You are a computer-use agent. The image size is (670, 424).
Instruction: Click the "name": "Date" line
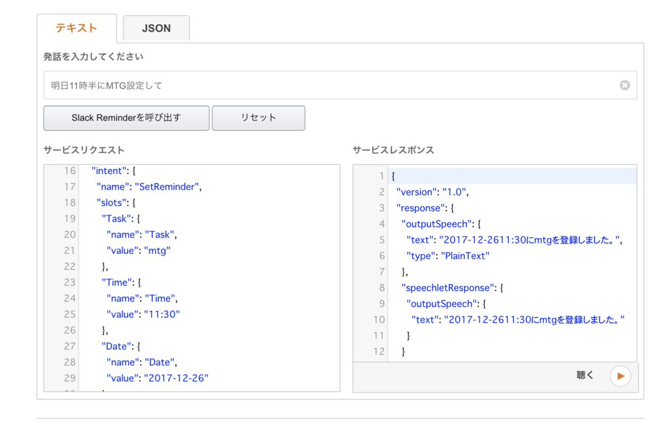point(141,362)
